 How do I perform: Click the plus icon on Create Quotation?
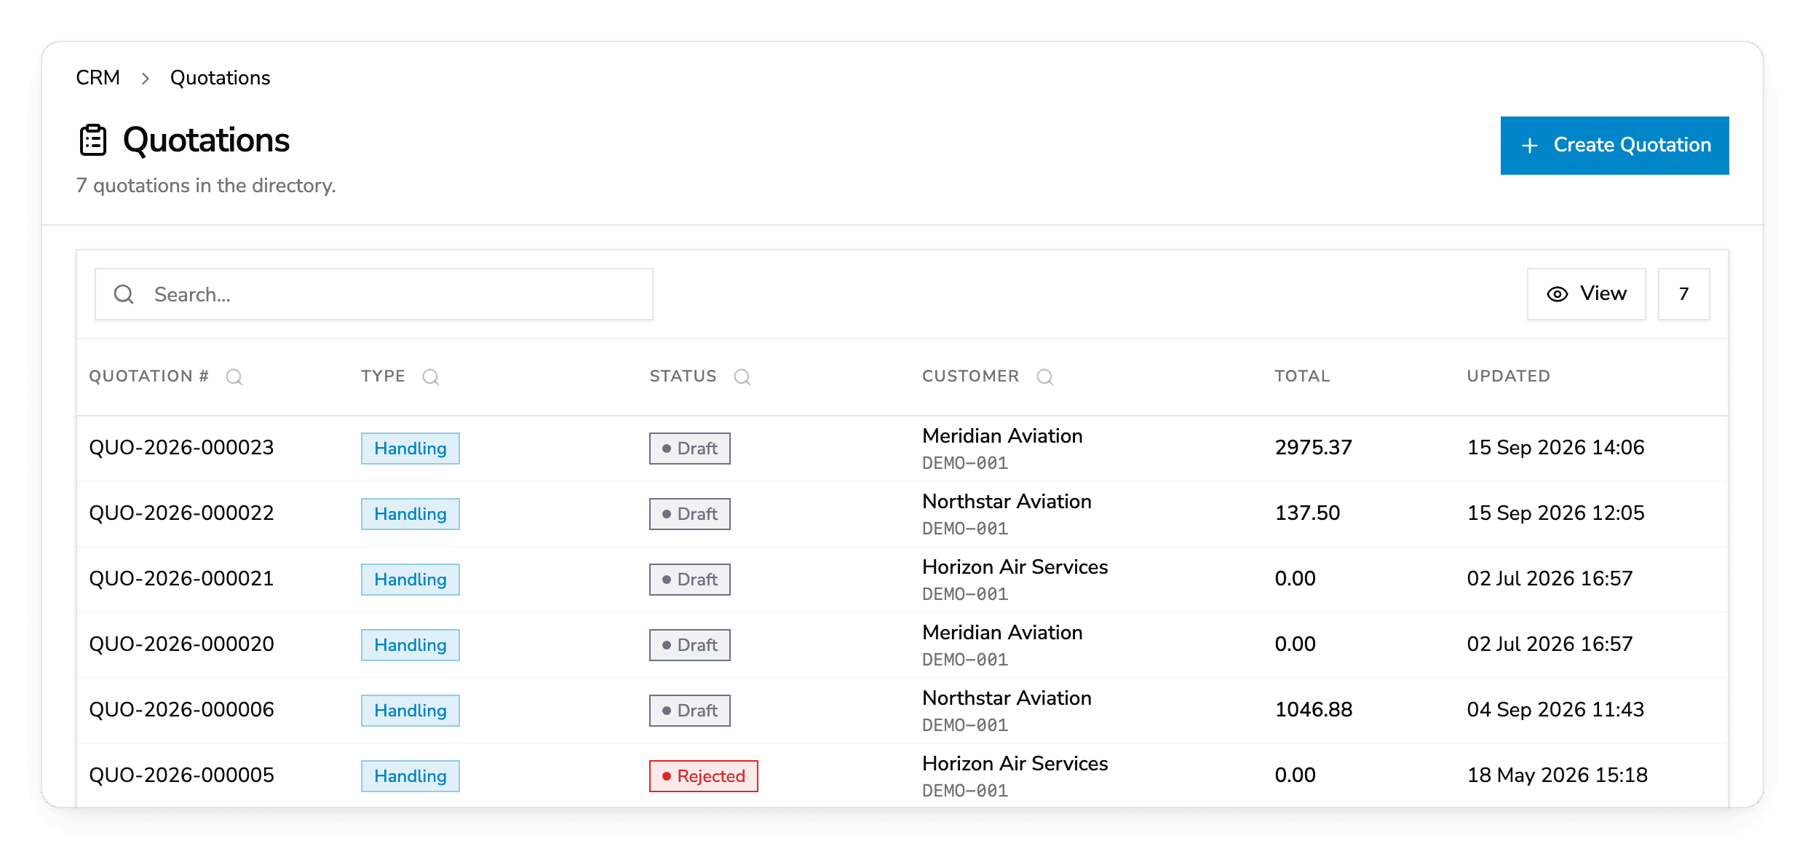tap(1530, 146)
